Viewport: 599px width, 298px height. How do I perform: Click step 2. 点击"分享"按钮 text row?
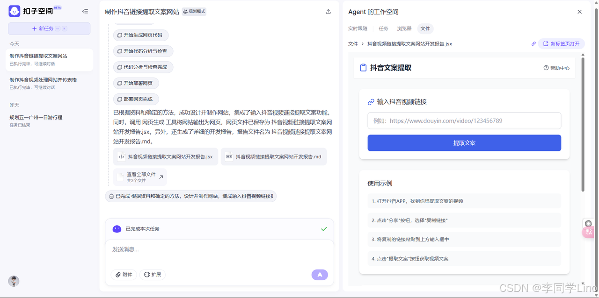point(464,220)
